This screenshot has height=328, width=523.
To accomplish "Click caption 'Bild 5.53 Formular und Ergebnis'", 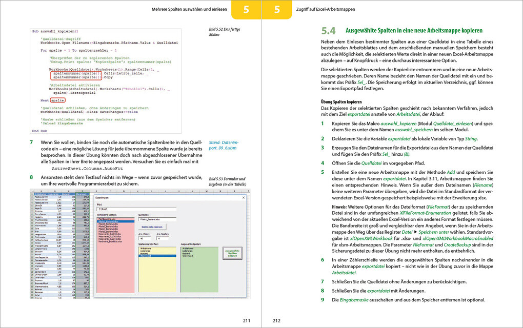I will click(228, 181).
